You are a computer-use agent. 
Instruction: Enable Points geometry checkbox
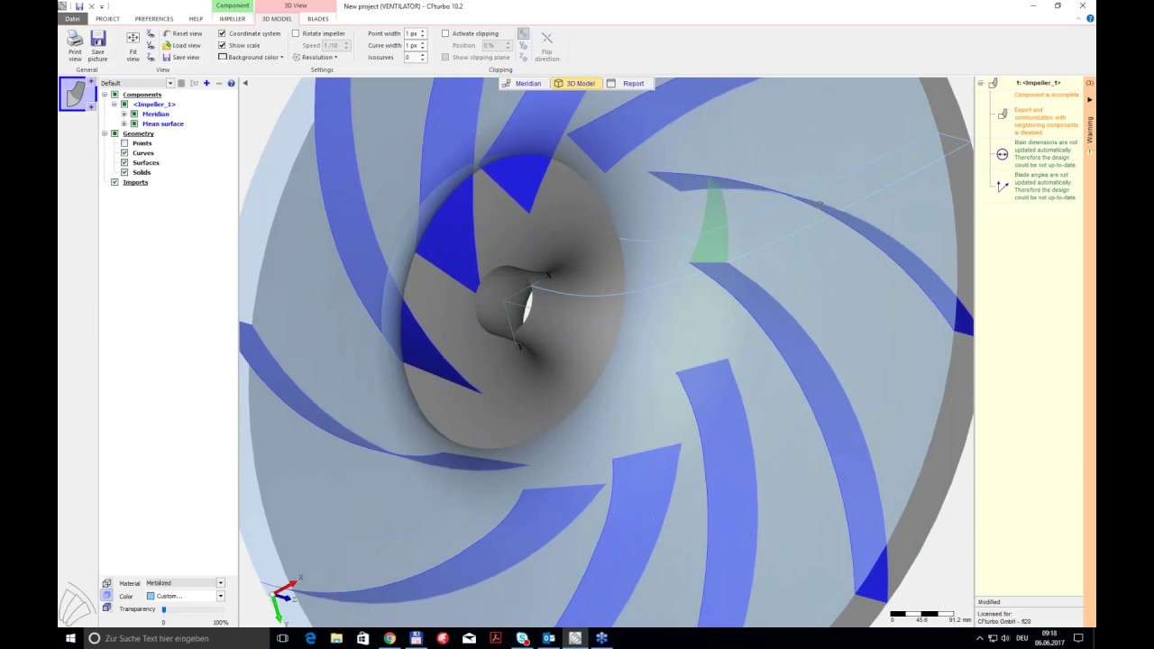point(124,143)
